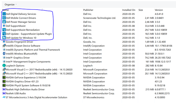Select Dell Update - SupportAssist Update Plugin name
The width and height of the screenshot is (176, 103).
pyautogui.click(x=29, y=34)
